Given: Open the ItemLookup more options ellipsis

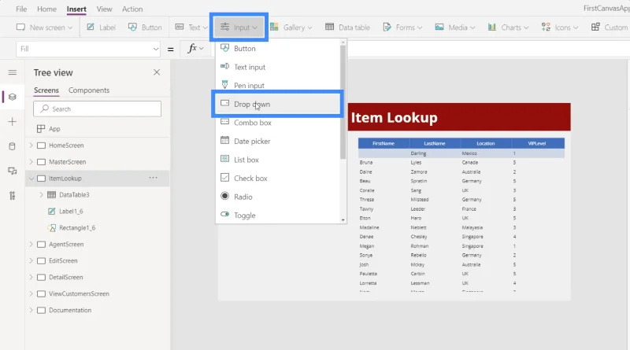Looking at the screenshot, I should (x=153, y=178).
